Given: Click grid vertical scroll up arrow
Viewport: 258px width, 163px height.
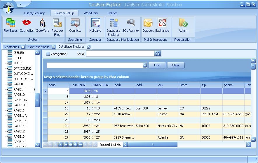Looking at the screenshot, I should tap(253, 61).
